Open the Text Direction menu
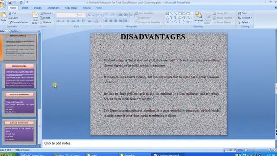Viewport: 277px width, 156px height. (145, 13)
